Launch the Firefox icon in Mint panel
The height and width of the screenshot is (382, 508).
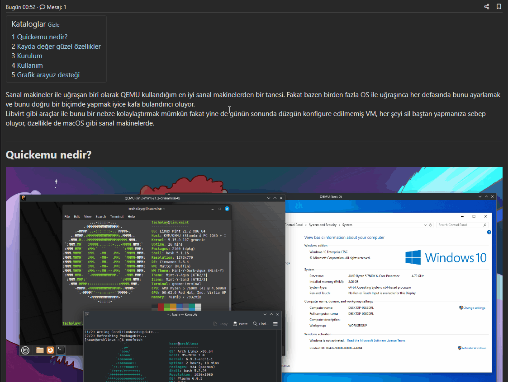(x=50, y=350)
